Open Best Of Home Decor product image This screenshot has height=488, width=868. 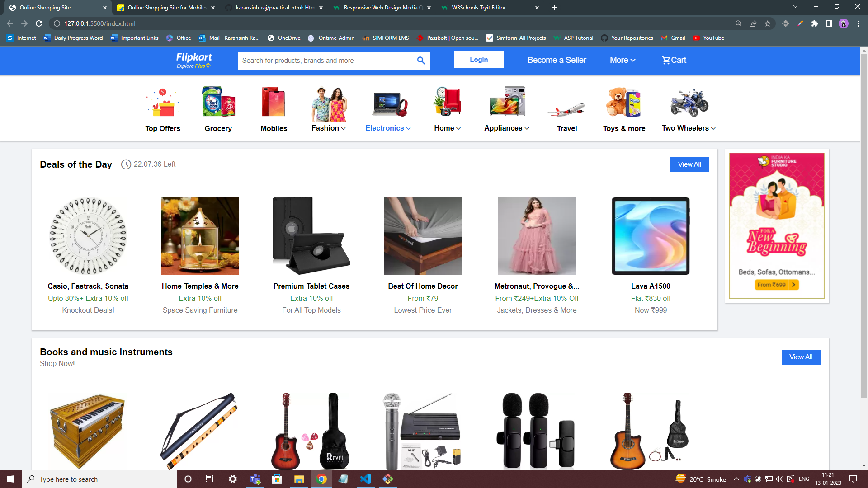click(x=423, y=236)
